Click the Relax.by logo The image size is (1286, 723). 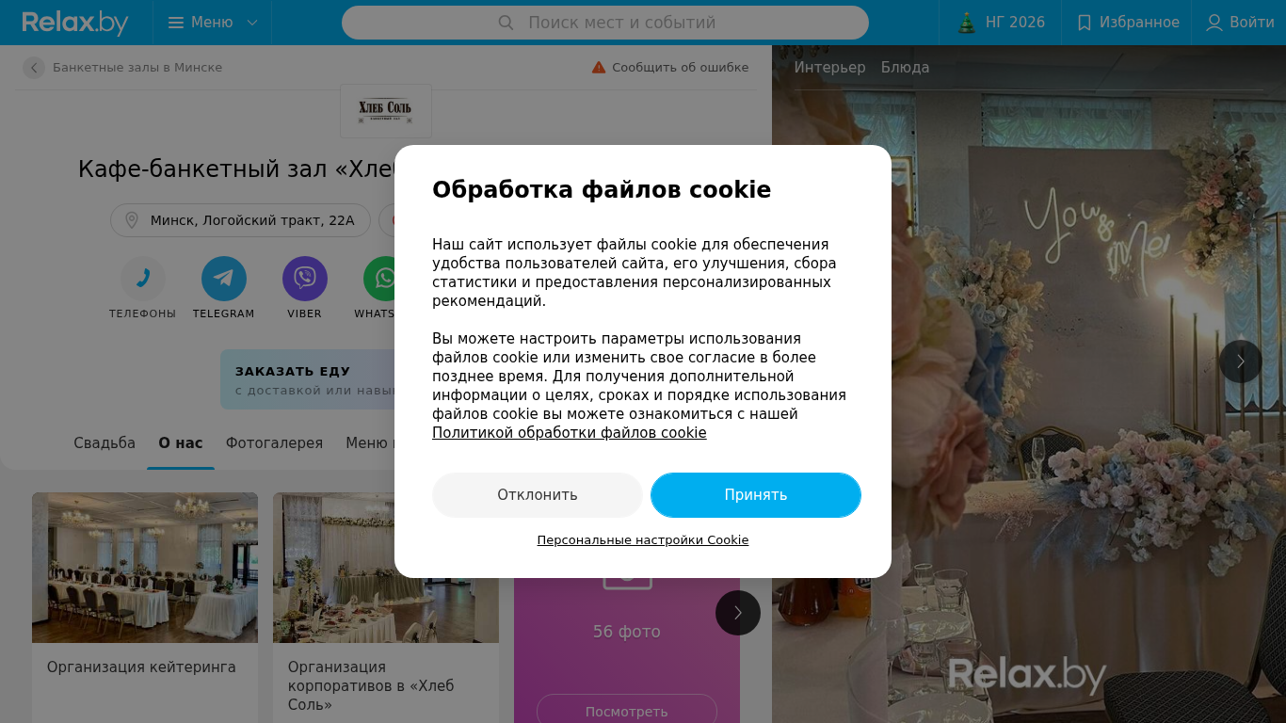pyautogui.click(x=75, y=23)
